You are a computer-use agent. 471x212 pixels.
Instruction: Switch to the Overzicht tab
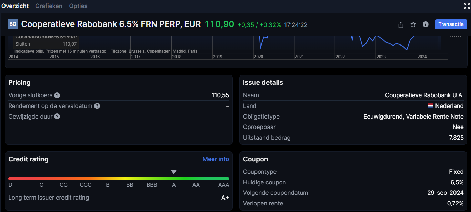point(15,6)
